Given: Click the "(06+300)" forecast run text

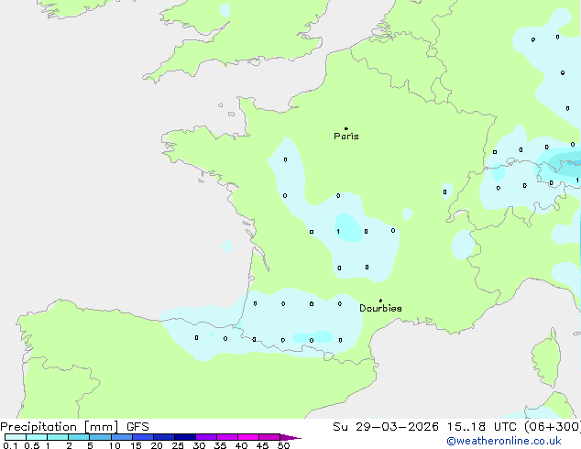Looking at the screenshot, I should (553, 427).
